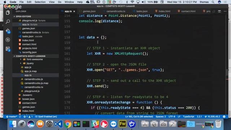Change end of line sequence LF
The width and height of the screenshot is (231, 130).
[x=179, y=117]
